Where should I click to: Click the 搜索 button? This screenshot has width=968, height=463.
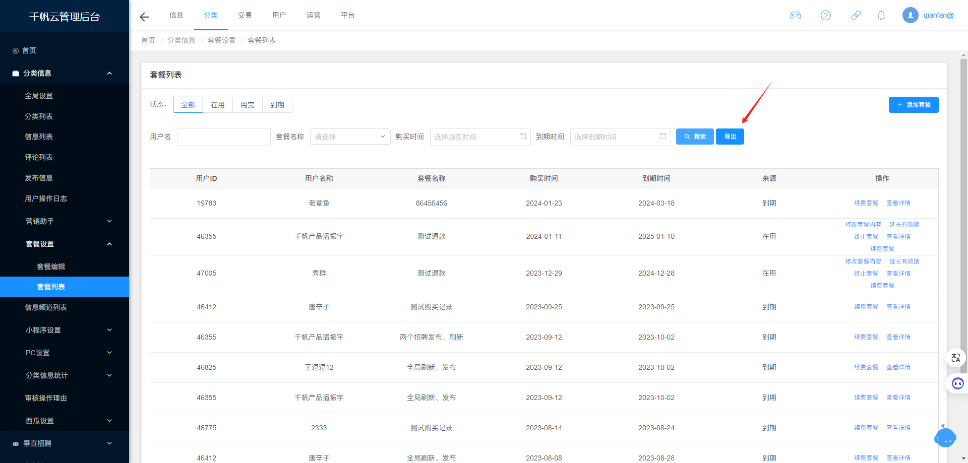[x=695, y=137]
